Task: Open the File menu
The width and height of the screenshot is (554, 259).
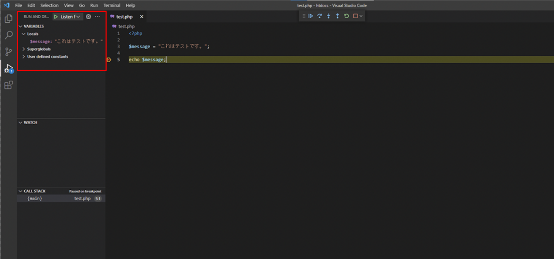Action: tap(19, 5)
